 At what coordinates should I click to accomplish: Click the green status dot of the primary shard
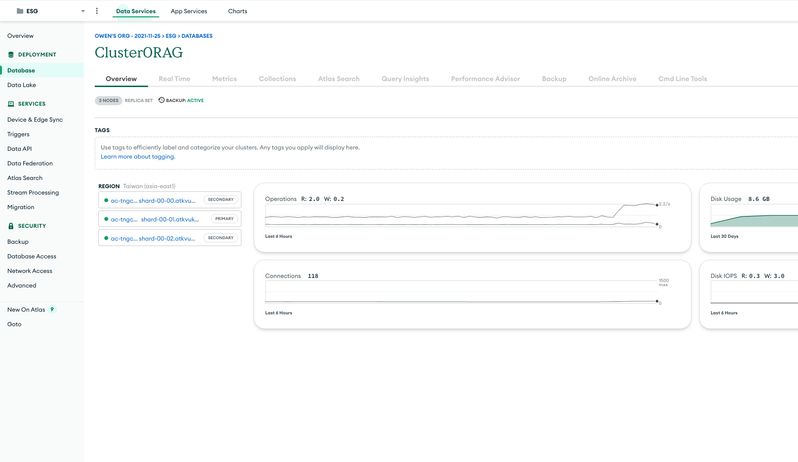[106, 219]
